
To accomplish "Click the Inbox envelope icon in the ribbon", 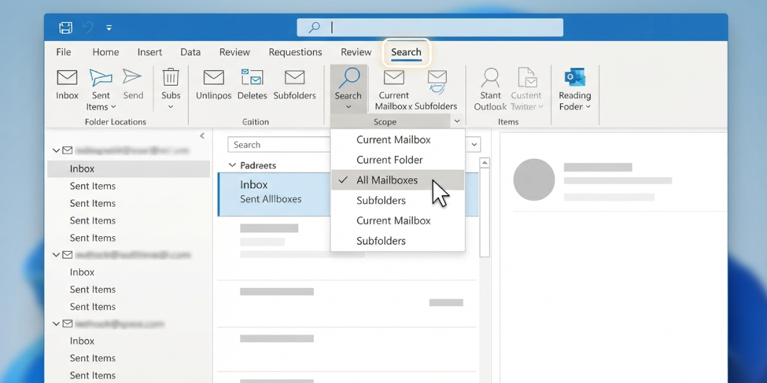I will tap(67, 78).
